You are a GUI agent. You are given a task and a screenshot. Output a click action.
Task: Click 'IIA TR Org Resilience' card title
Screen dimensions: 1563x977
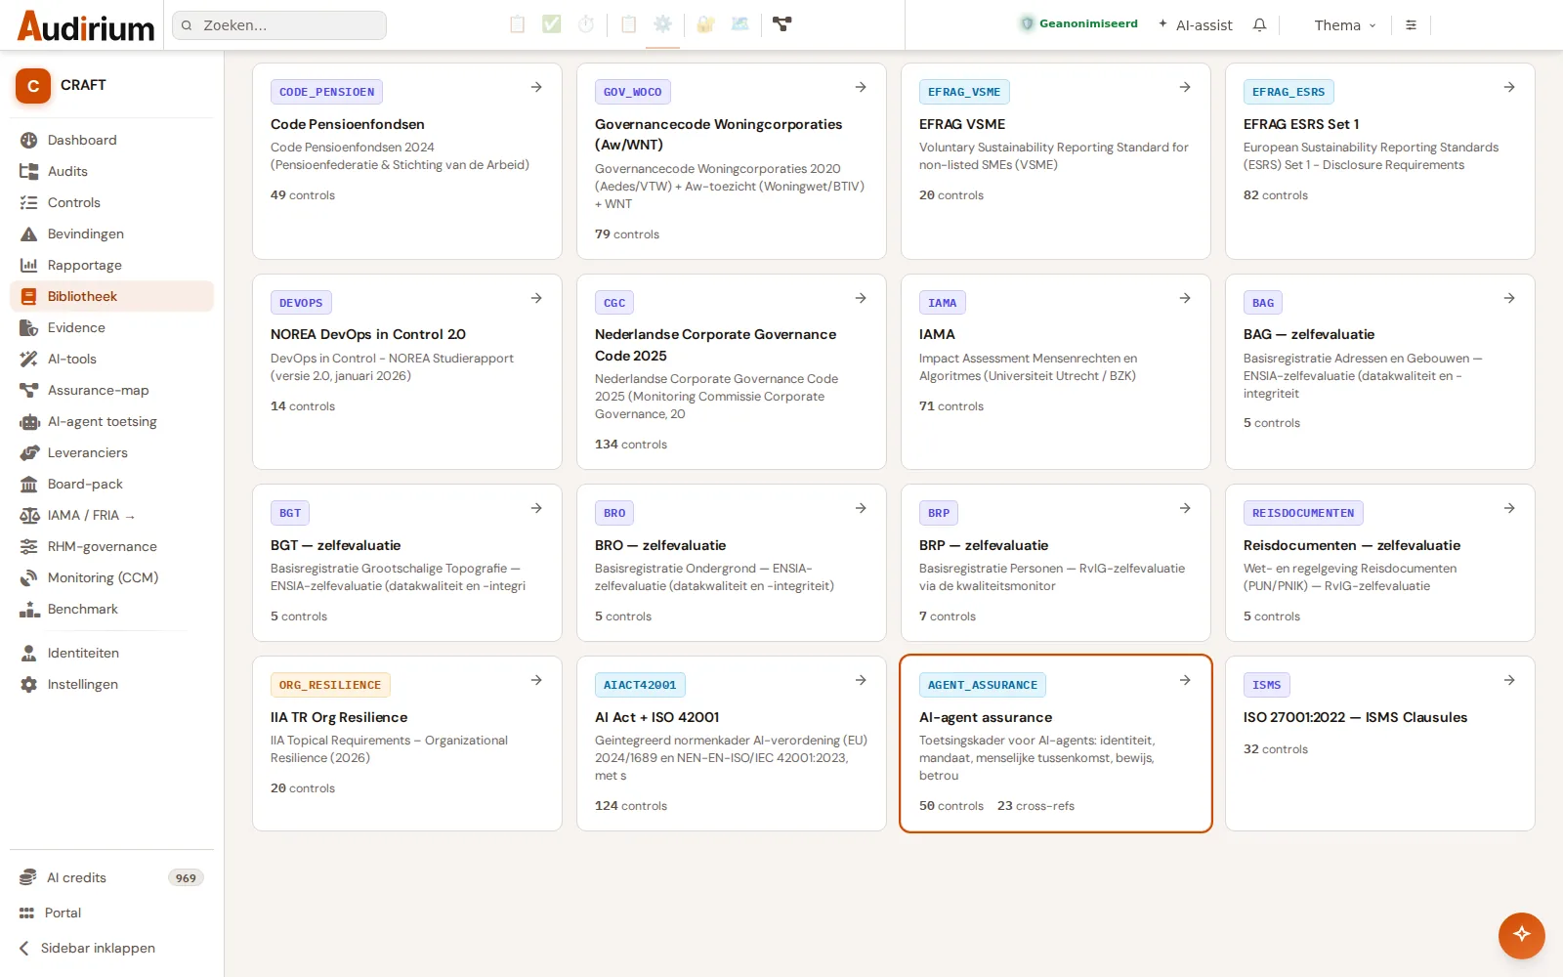[x=339, y=717]
